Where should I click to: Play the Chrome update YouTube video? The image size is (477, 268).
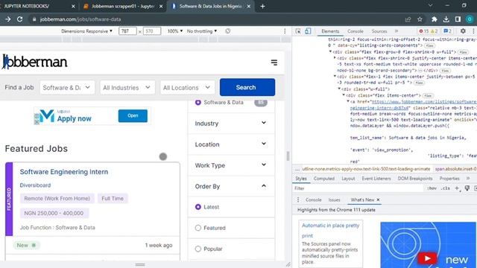pos(427,258)
